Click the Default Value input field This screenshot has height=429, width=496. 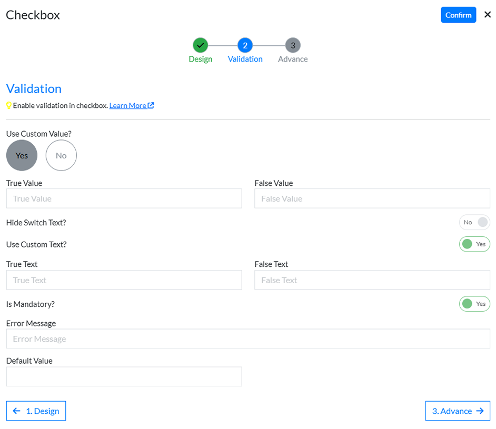[124, 376]
